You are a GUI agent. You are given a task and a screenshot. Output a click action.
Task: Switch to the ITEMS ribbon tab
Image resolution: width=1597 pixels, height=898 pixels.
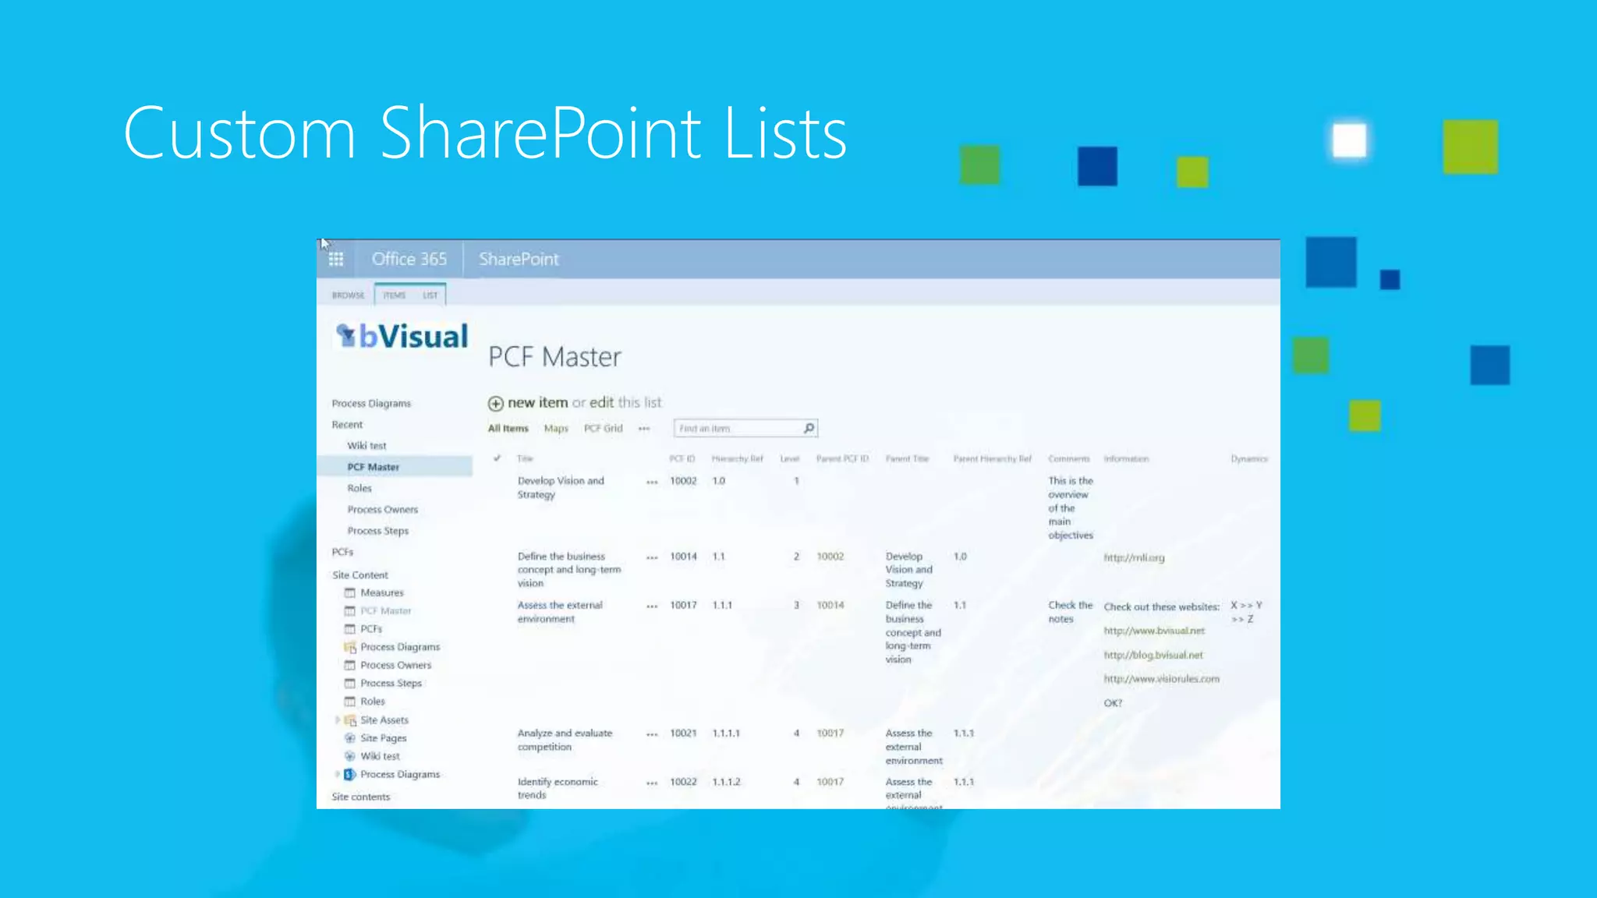[x=395, y=295]
